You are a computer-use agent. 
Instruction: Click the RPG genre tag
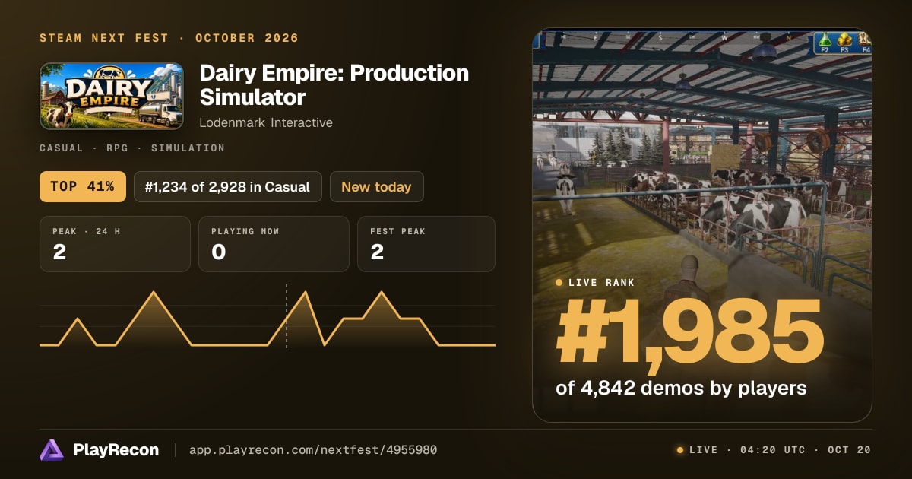point(117,148)
